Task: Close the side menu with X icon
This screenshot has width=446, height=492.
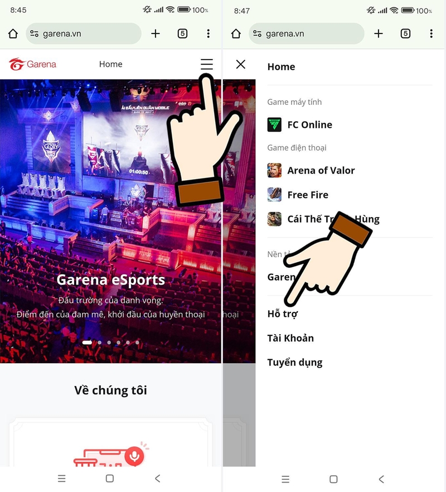Action: click(x=241, y=64)
